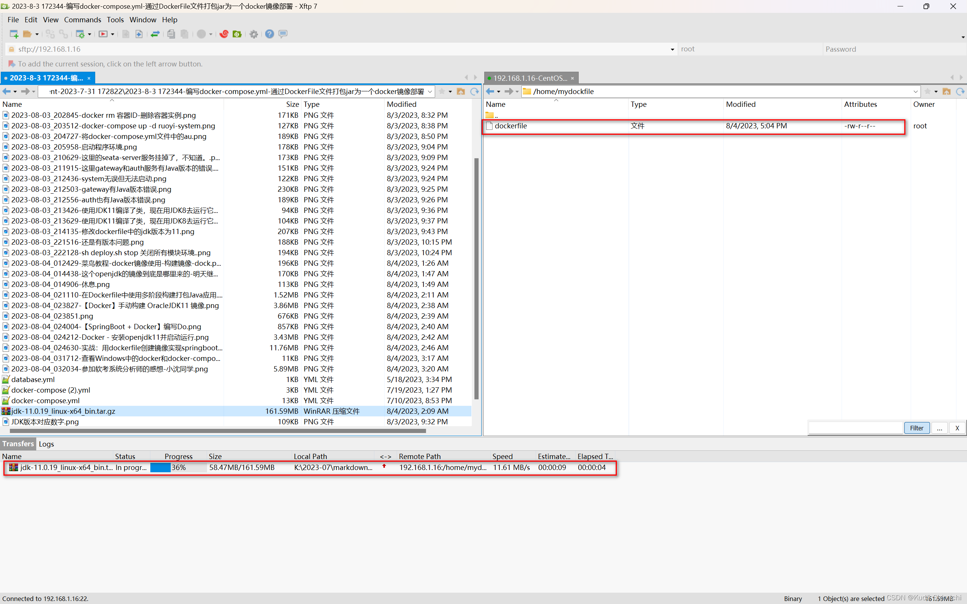
Task: Sort local files by Size column
Action: pos(292,104)
